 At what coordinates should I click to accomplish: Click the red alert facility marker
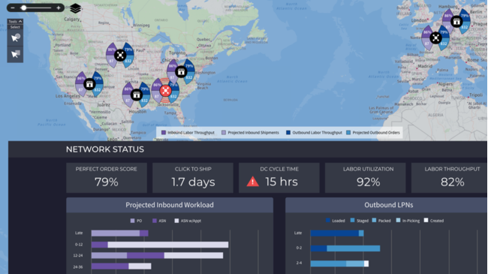165,91
